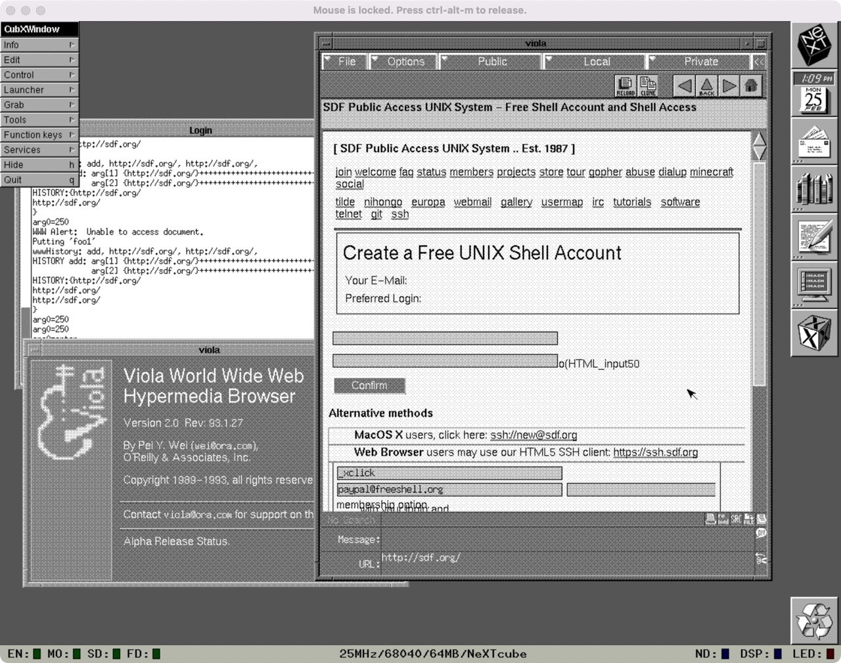
Task: Open the monitor Mach dock icon
Action: [814, 285]
